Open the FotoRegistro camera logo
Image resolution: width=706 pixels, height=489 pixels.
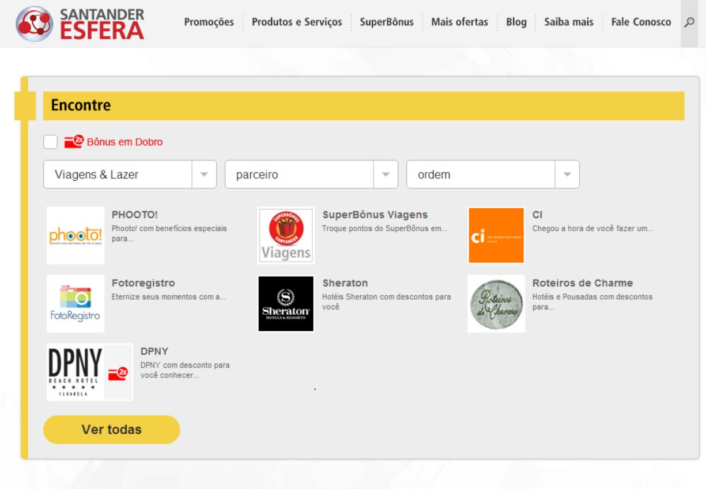coord(75,304)
